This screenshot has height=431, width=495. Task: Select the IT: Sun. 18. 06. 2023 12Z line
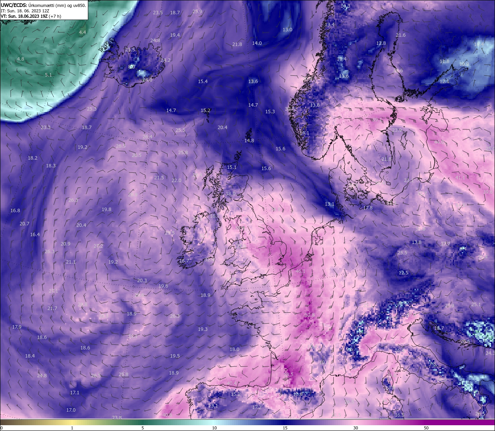25,11
